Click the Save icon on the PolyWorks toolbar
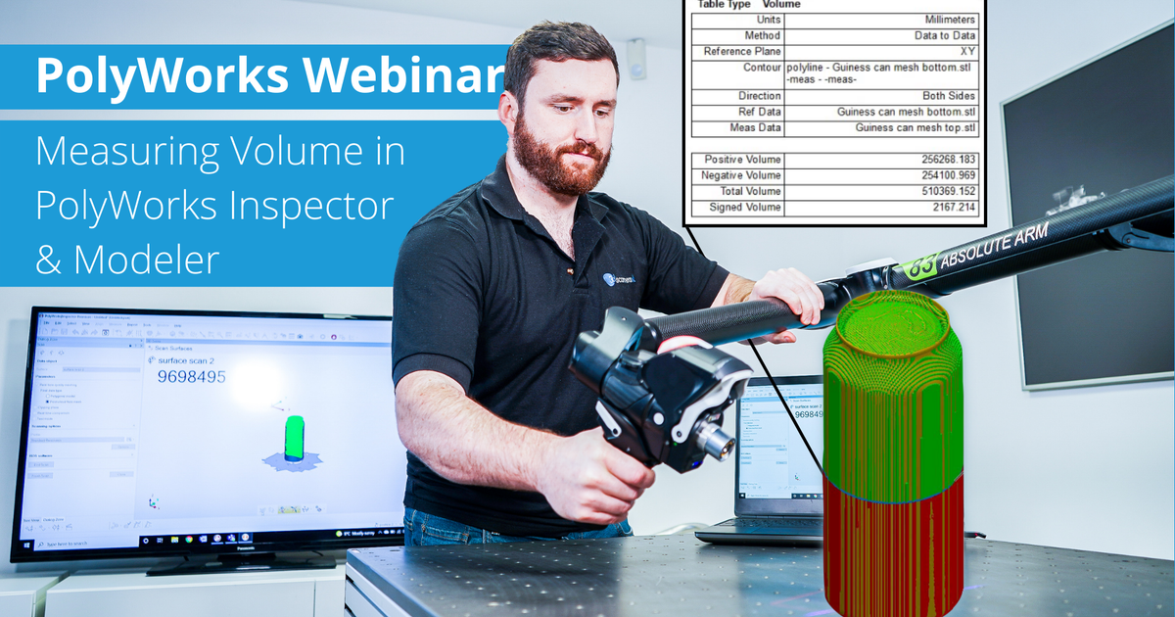 pyautogui.click(x=66, y=331)
